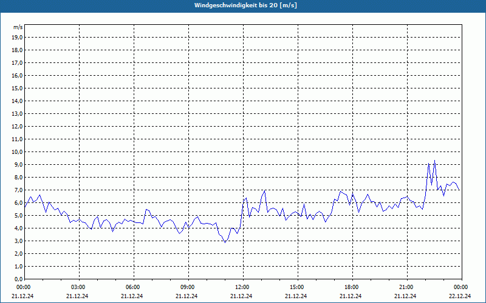Click the '06:00' time label

click(134, 287)
